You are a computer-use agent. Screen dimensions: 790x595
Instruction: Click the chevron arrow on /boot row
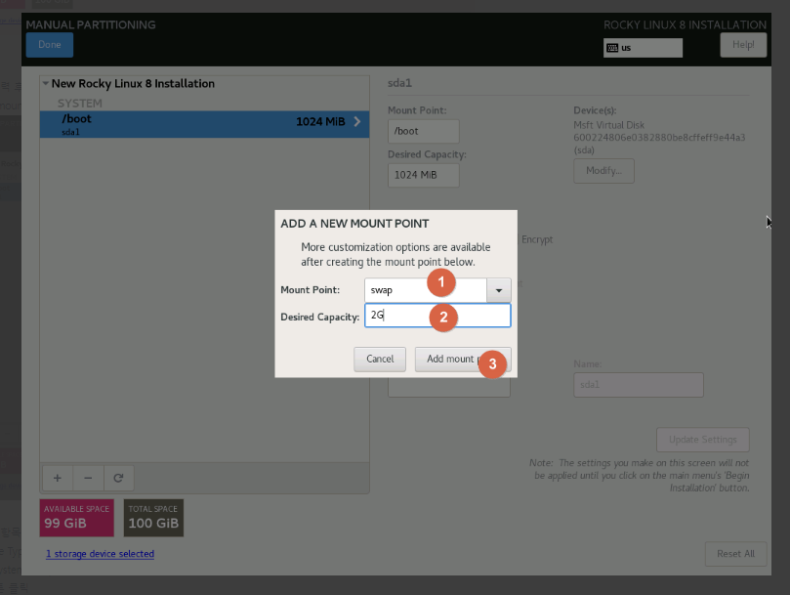(357, 121)
